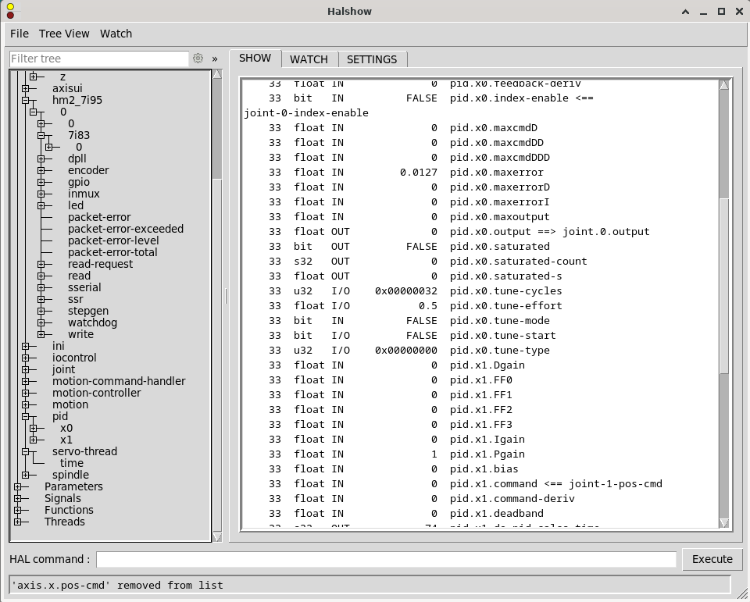
Task: Click the Execute button
Action: pyautogui.click(x=712, y=559)
